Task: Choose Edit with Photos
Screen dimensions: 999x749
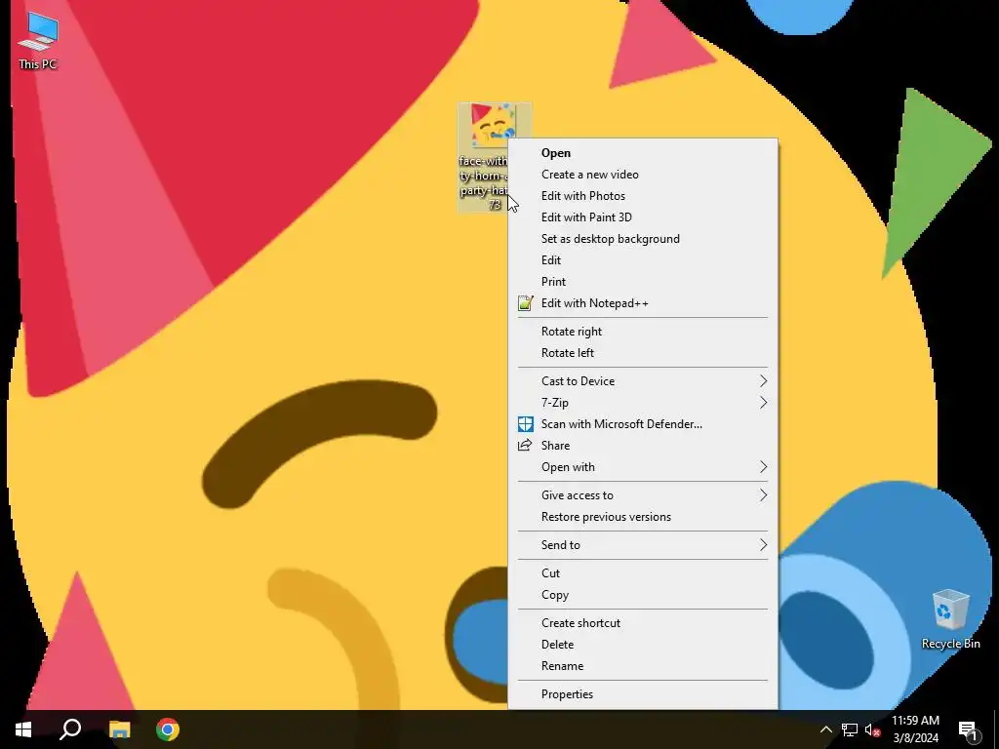Action: point(643,196)
